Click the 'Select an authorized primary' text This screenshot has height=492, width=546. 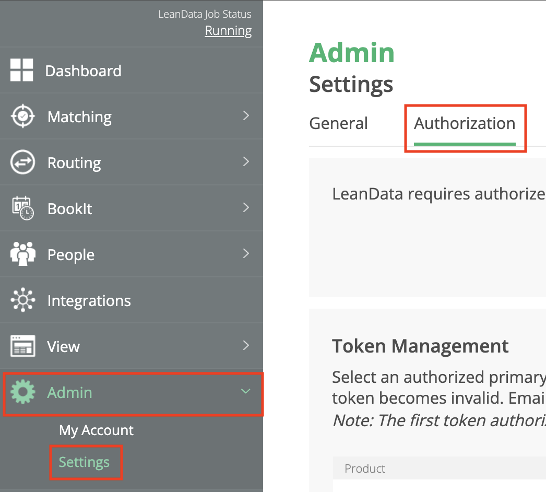pyautogui.click(x=439, y=378)
